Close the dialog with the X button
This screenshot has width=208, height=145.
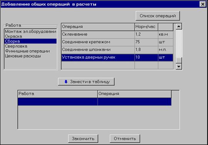pyautogui.click(x=203, y=4)
